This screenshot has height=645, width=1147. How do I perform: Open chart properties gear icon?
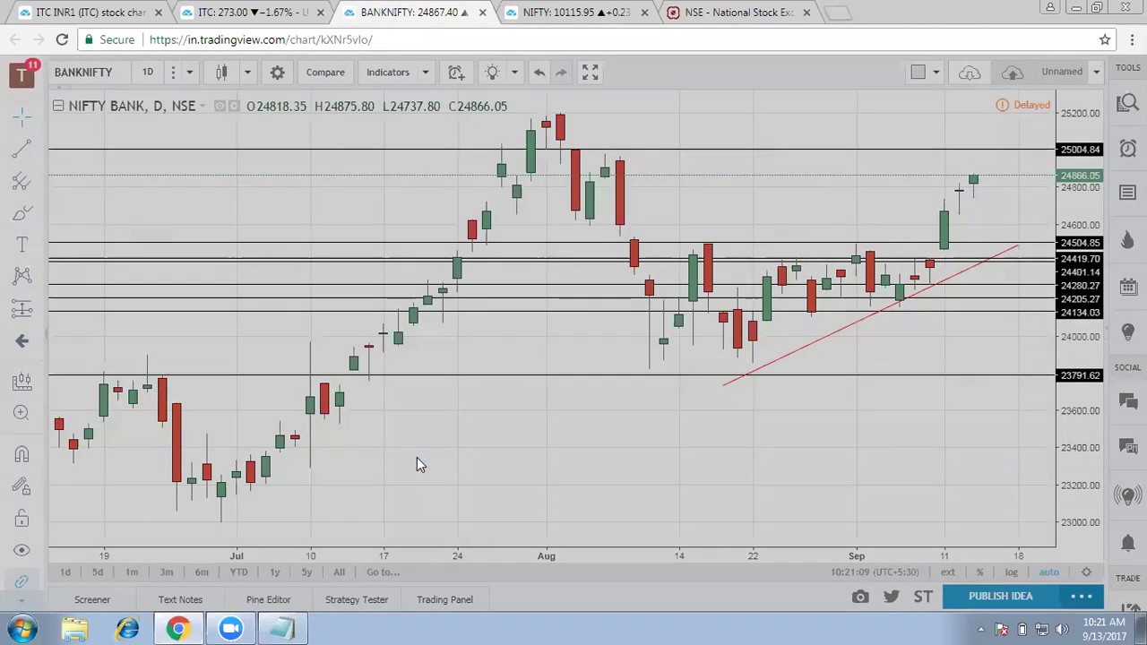pos(277,73)
